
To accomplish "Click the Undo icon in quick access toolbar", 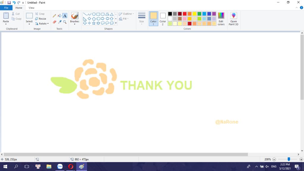I will click(x=14, y=3).
